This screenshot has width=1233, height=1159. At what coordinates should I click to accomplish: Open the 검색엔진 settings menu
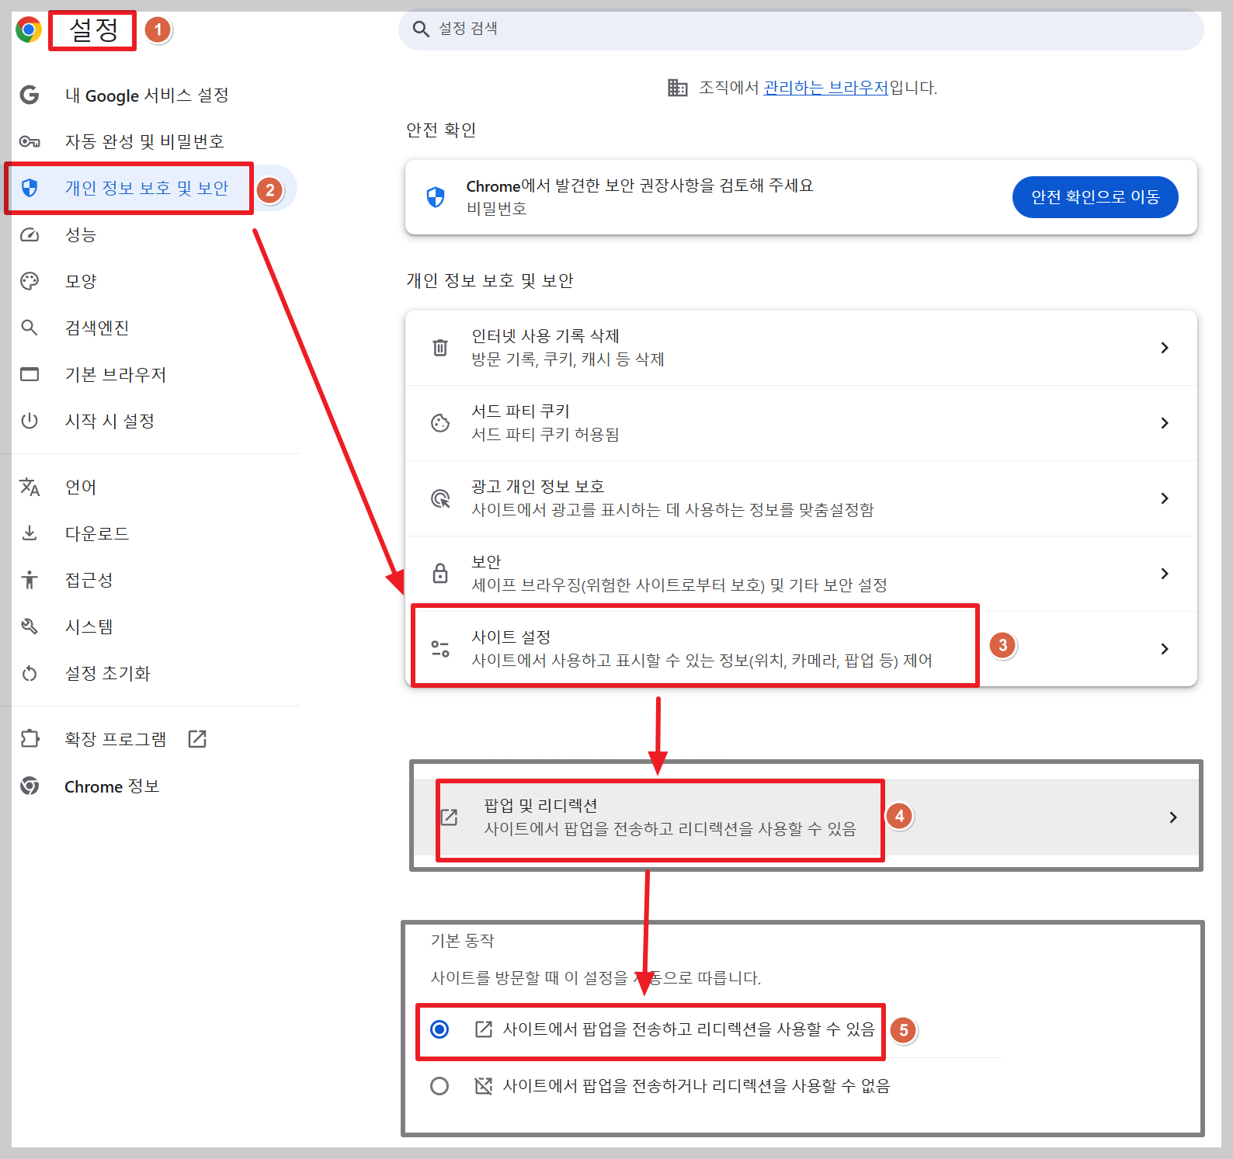[x=97, y=328]
